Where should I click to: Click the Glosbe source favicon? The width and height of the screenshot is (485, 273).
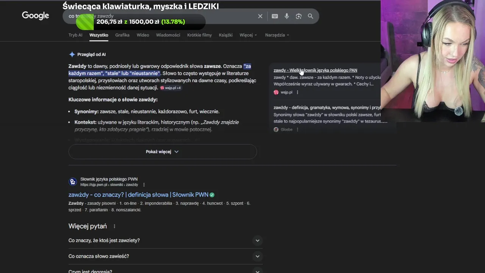[x=276, y=129]
